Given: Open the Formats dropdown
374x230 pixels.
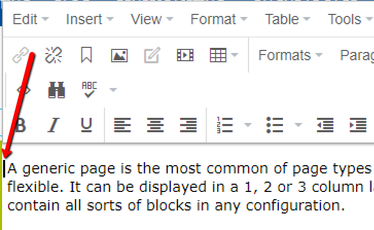Looking at the screenshot, I should [291, 55].
